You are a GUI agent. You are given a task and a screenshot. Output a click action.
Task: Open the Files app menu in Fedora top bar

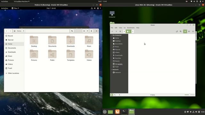(15, 8)
